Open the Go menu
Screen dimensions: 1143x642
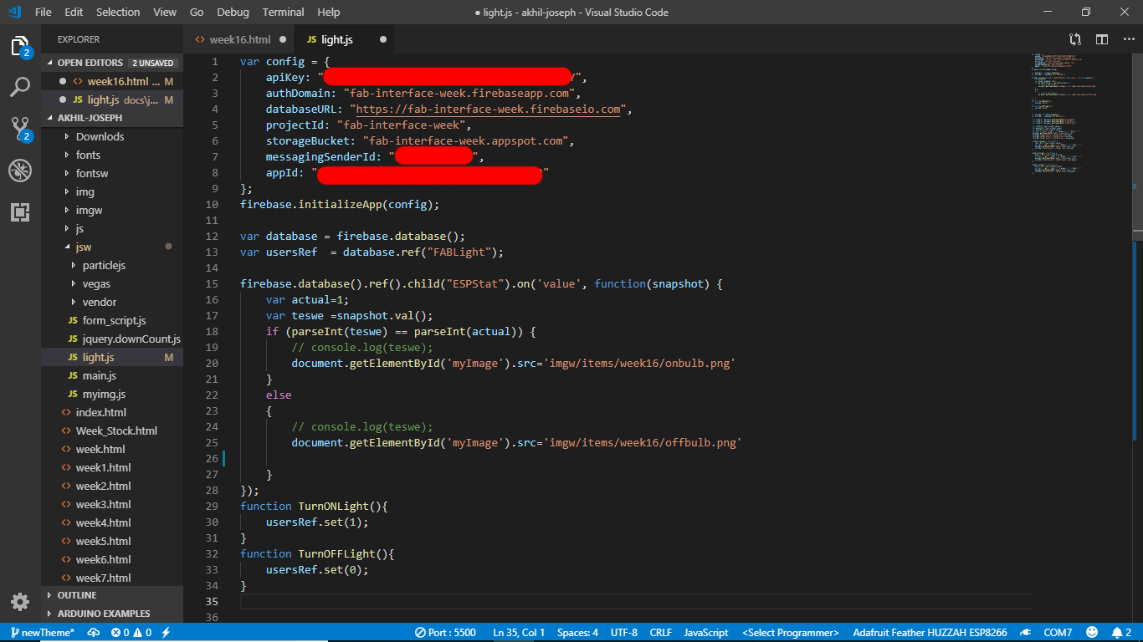click(197, 13)
